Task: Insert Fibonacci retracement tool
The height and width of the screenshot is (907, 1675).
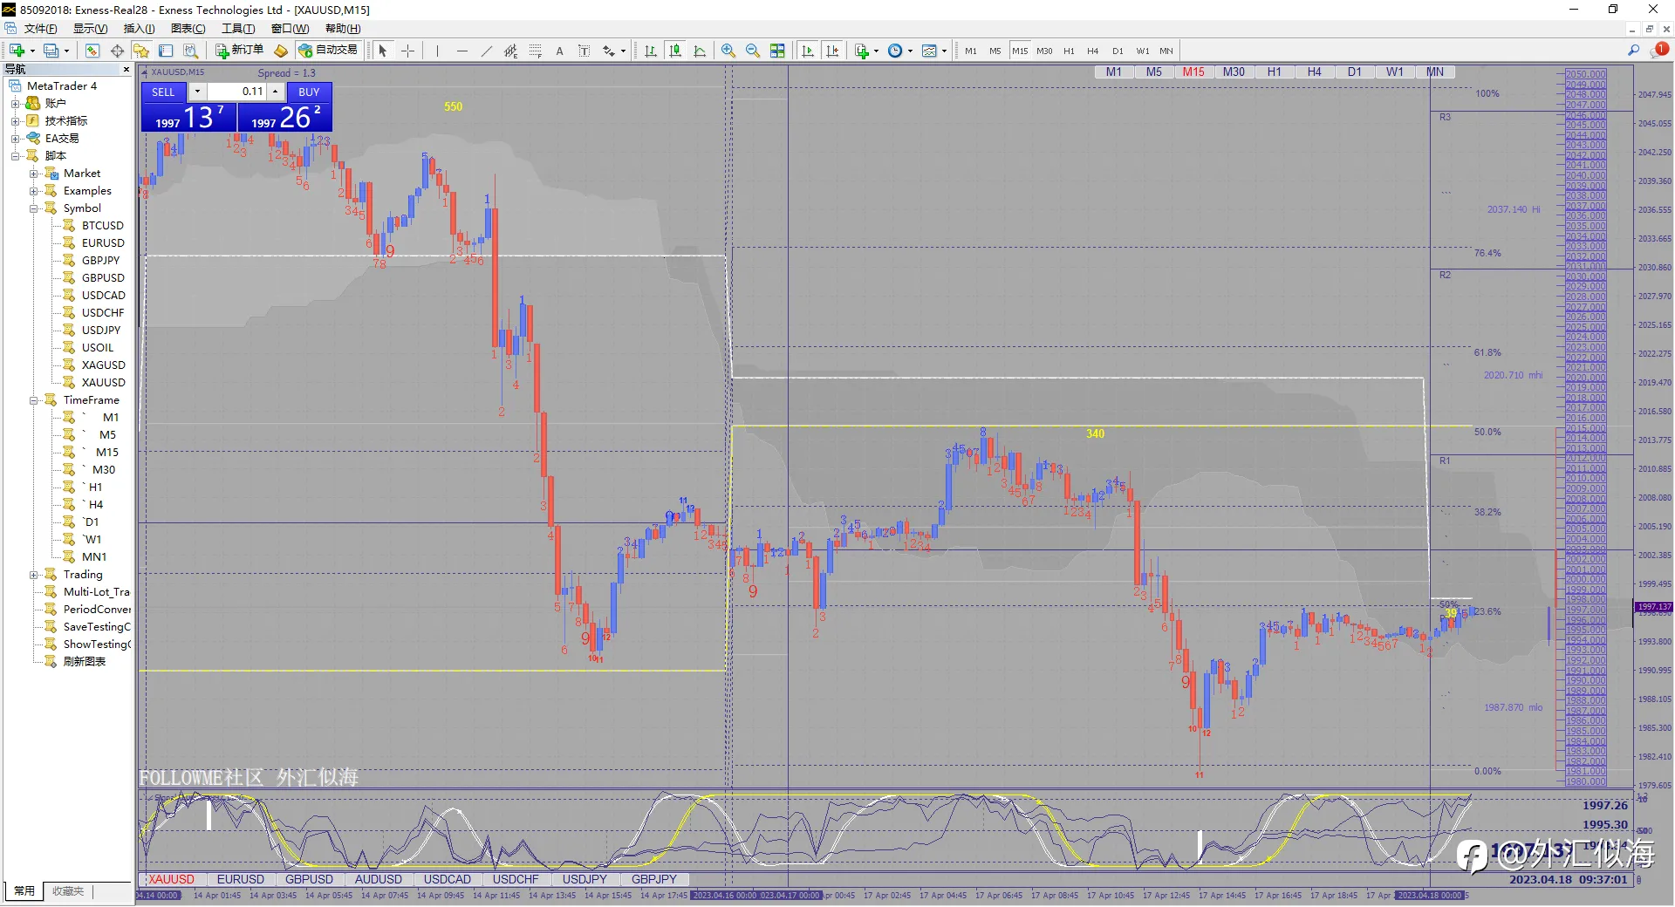Action: [x=535, y=51]
